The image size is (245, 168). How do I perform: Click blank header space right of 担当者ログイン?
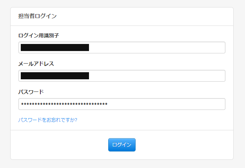157,16
